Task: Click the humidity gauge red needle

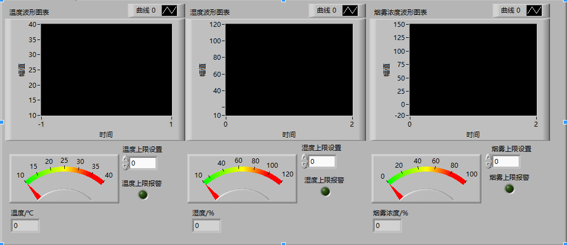Action: (x=212, y=191)
